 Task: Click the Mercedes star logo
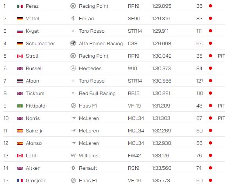[73, 68]
